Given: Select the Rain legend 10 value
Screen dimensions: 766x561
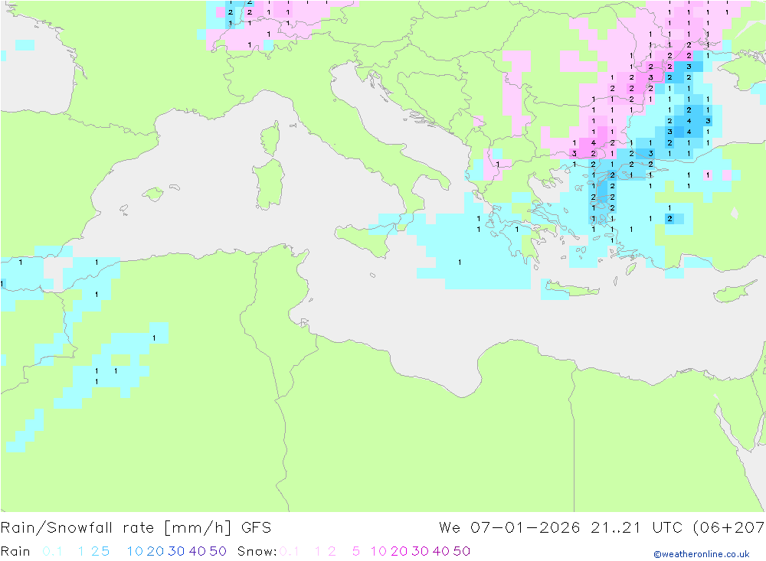Looking at the screenshot, I should [135, 551].
